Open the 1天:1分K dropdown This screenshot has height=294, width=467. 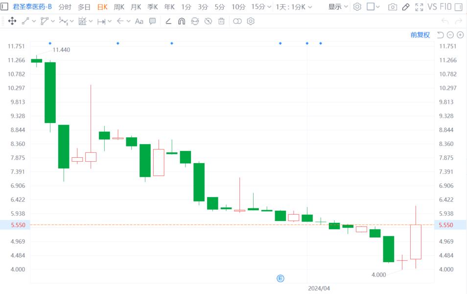pyautogui.click(x=294, y=6)
